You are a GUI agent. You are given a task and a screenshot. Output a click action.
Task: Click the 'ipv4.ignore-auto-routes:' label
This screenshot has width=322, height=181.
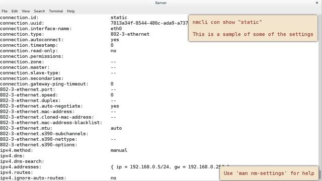pyautogui.click(x=33, y=178)
